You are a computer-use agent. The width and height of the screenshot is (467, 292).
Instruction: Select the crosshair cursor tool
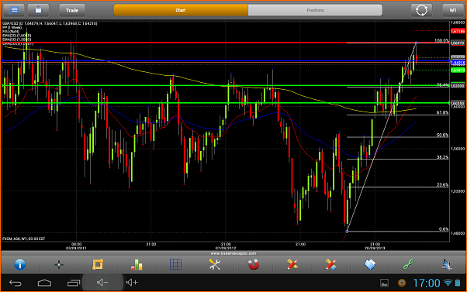tap(59, 264)
